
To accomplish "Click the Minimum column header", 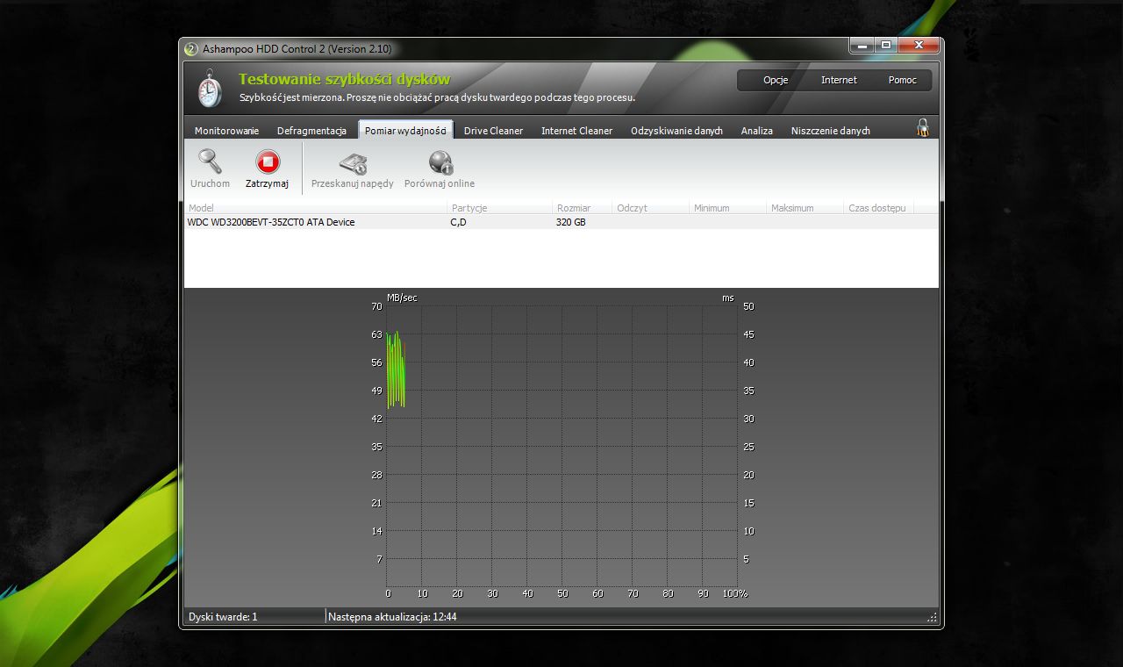I will 728,208.
